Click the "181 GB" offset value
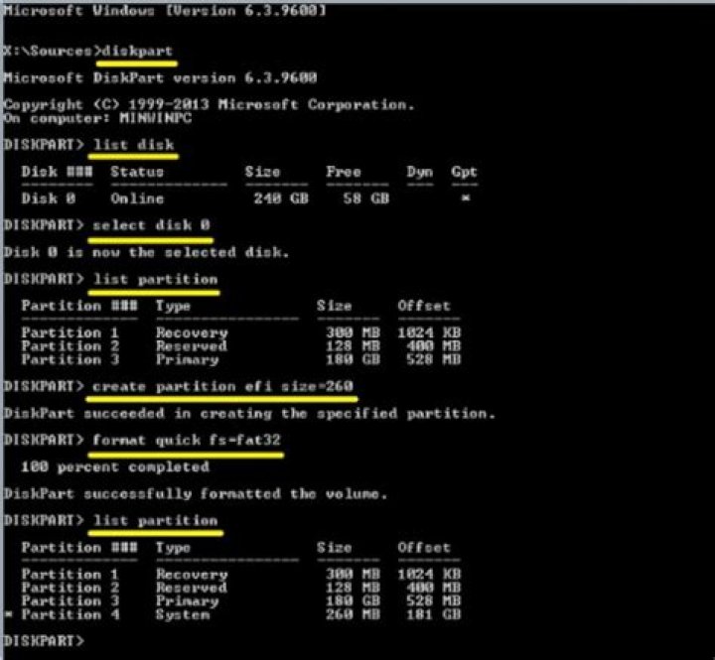This screenshot has width=715, height=660. 433,614
